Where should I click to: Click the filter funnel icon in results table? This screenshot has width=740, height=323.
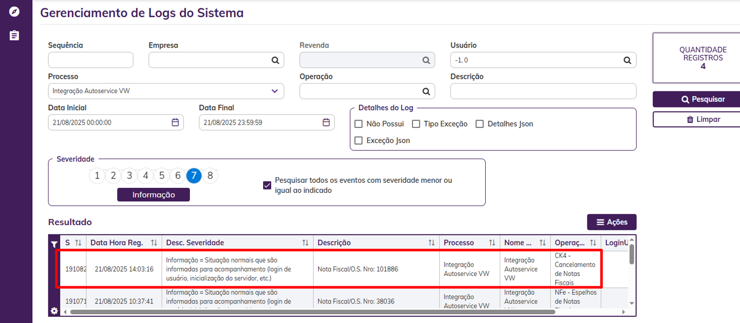pyautogui.click(x=54, y=244)
